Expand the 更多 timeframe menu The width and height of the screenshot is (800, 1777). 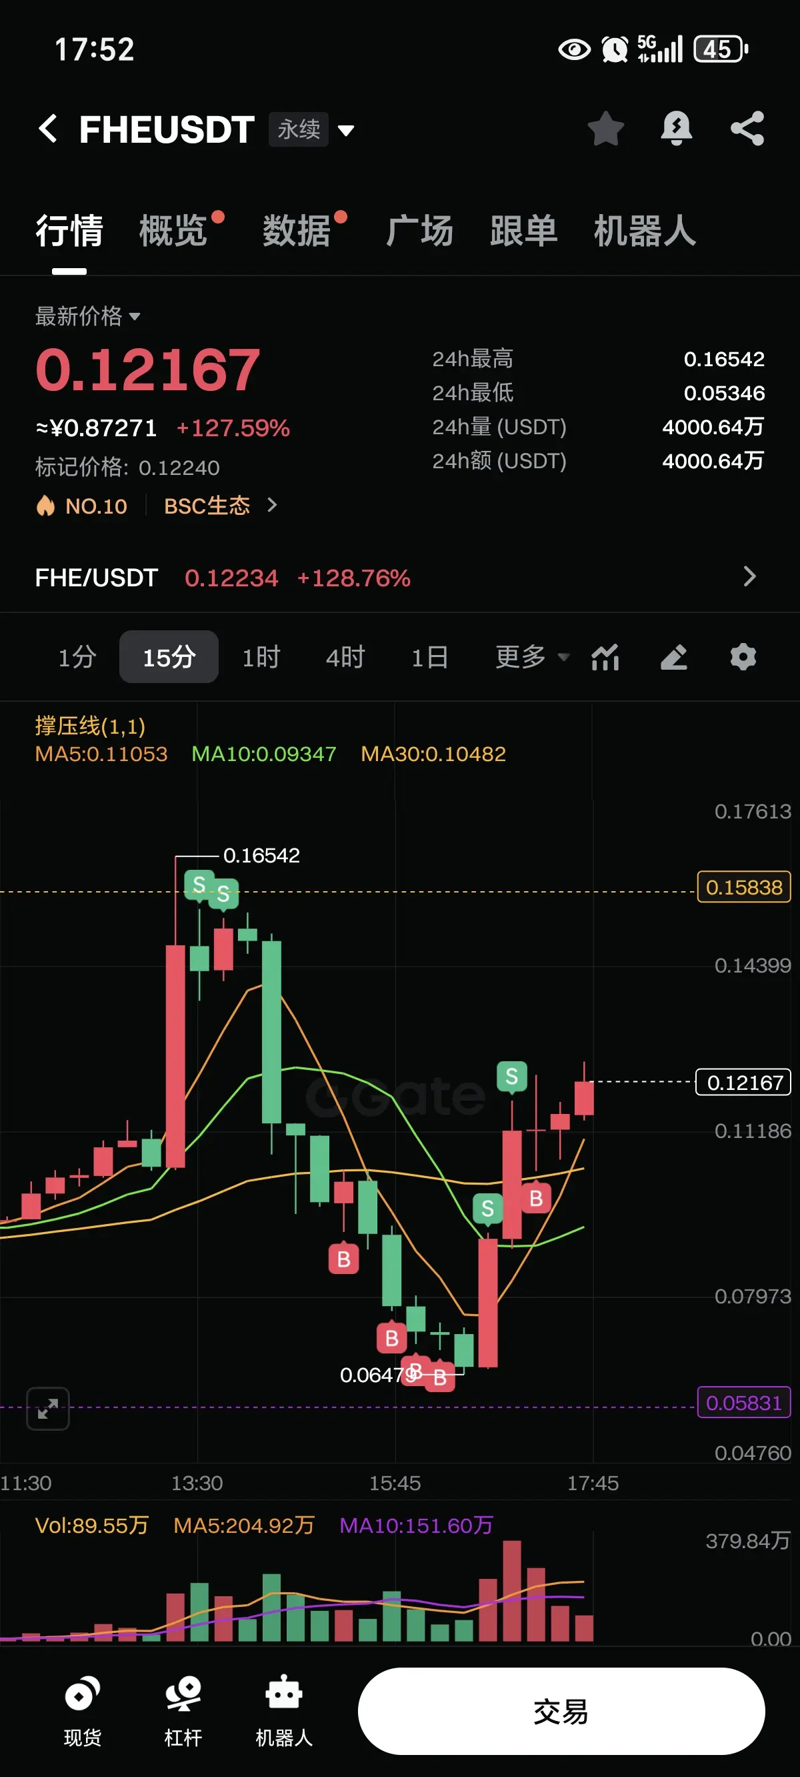(533, 657)
